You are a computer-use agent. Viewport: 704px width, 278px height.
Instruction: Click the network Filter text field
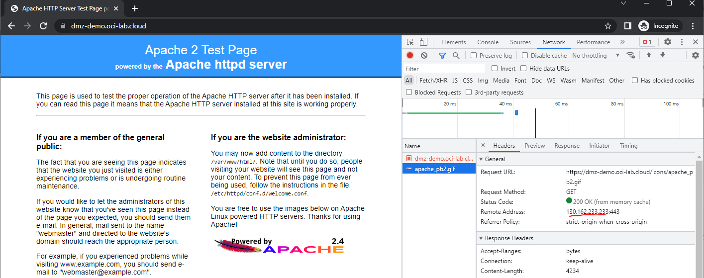[444, 69]
